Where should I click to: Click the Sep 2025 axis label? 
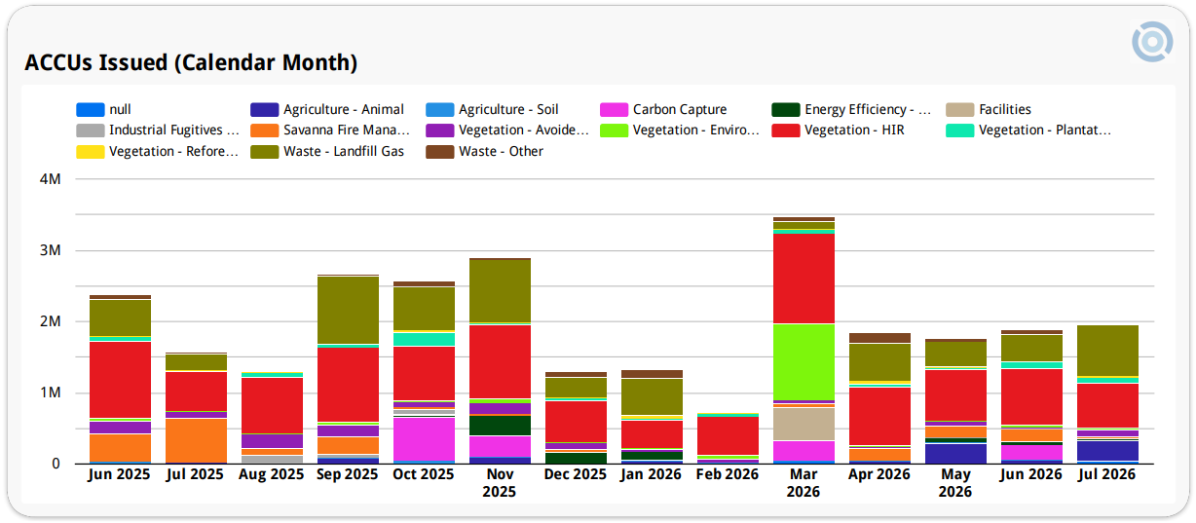[348, 474]
